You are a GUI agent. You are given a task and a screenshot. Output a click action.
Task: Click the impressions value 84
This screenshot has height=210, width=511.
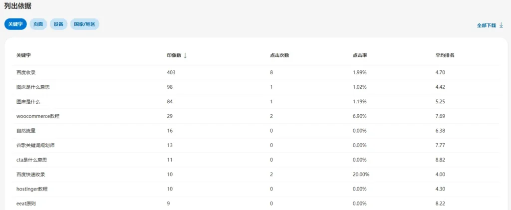[x=170, y=102]
